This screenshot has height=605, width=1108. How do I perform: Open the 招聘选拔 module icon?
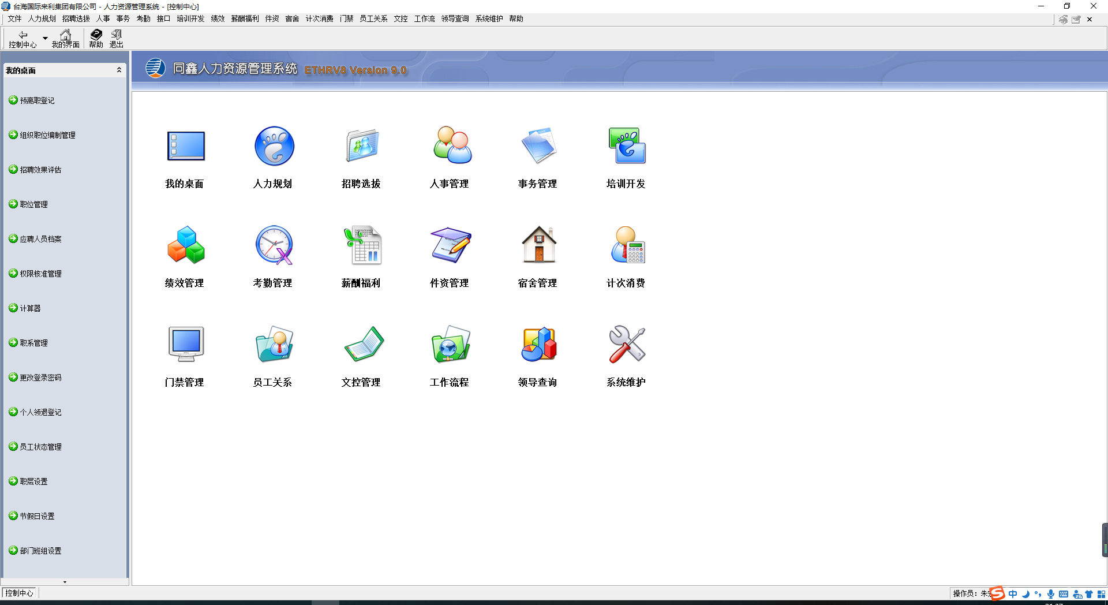(362, 146)
